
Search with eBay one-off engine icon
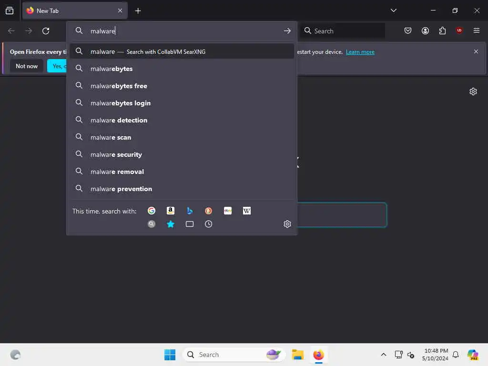click(x=228, y=211)
